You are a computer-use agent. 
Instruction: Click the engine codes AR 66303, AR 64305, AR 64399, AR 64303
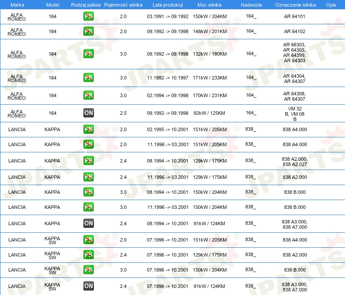tap(294, 53)
